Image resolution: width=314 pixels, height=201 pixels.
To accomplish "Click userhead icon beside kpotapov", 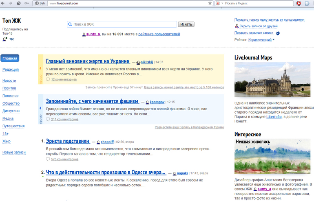I will point(147,102).
